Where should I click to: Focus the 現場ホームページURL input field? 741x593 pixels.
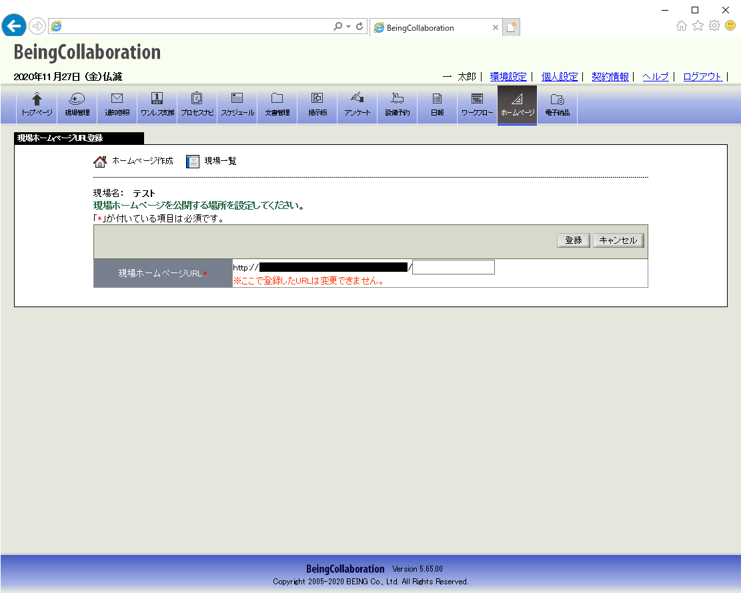click(x=454, y=267)
